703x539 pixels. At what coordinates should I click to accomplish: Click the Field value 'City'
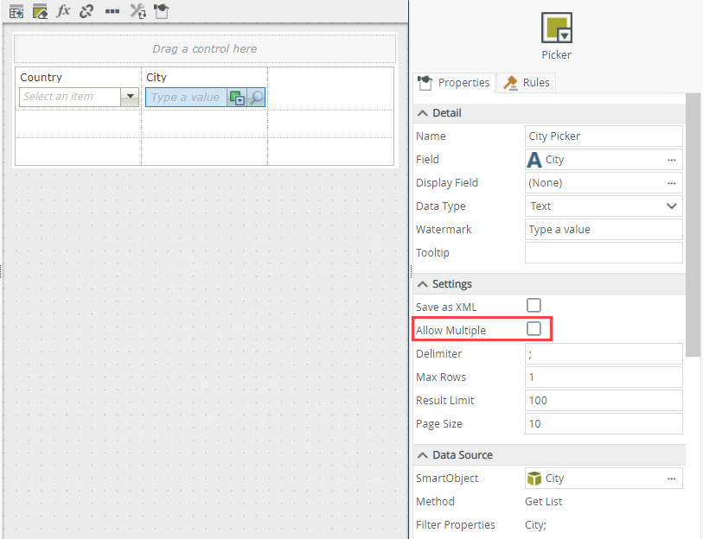[x=554, y=160]
